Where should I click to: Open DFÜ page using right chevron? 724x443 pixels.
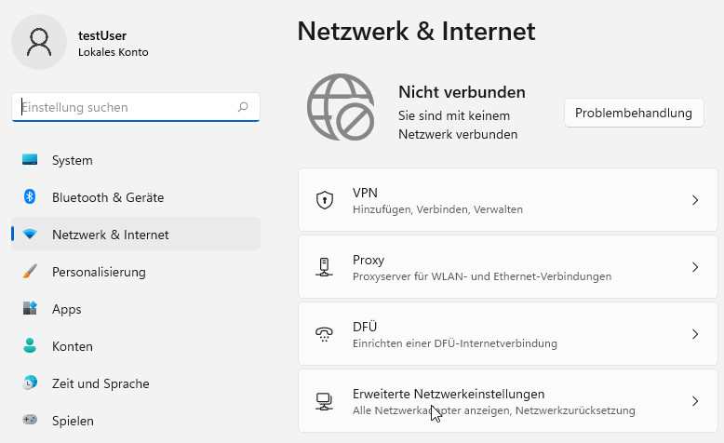tap(694, 334)
